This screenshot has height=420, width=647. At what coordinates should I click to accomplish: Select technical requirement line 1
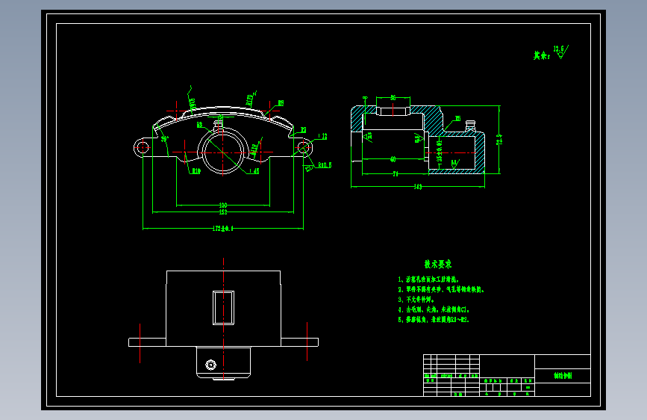(x=428, y=280)
